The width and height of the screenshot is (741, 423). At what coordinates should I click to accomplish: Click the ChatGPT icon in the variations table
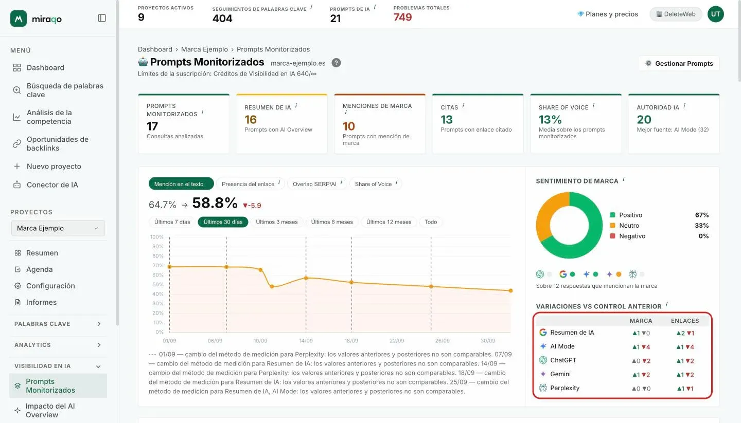[543, 360]
